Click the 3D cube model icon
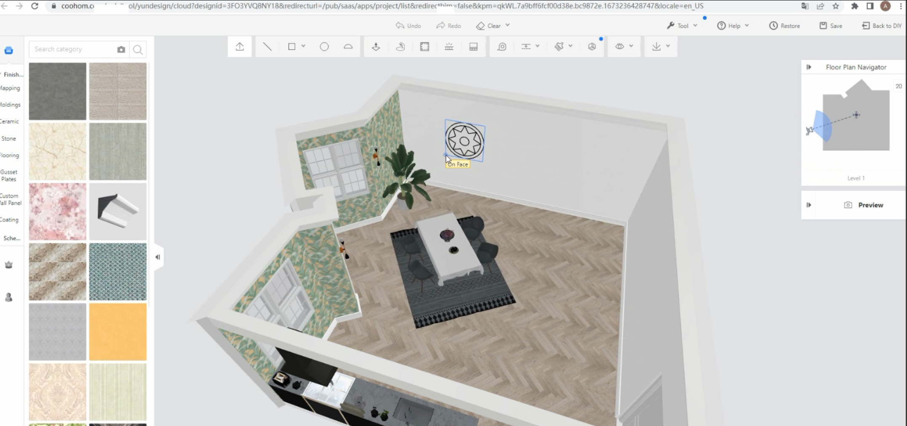Screen dimensions: 907x426 pos(592,47)
